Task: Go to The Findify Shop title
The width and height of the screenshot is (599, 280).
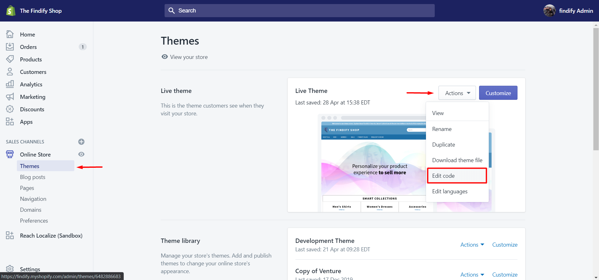Action: 41,11
